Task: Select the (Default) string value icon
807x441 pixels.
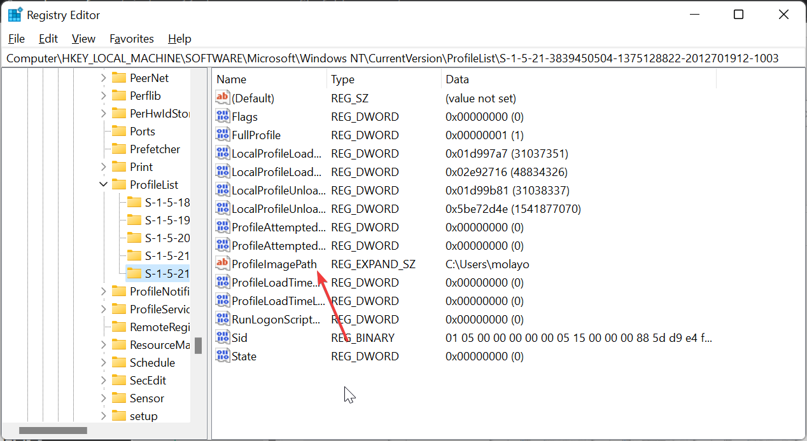Action: pyautogui.click(x=222, y=98)
